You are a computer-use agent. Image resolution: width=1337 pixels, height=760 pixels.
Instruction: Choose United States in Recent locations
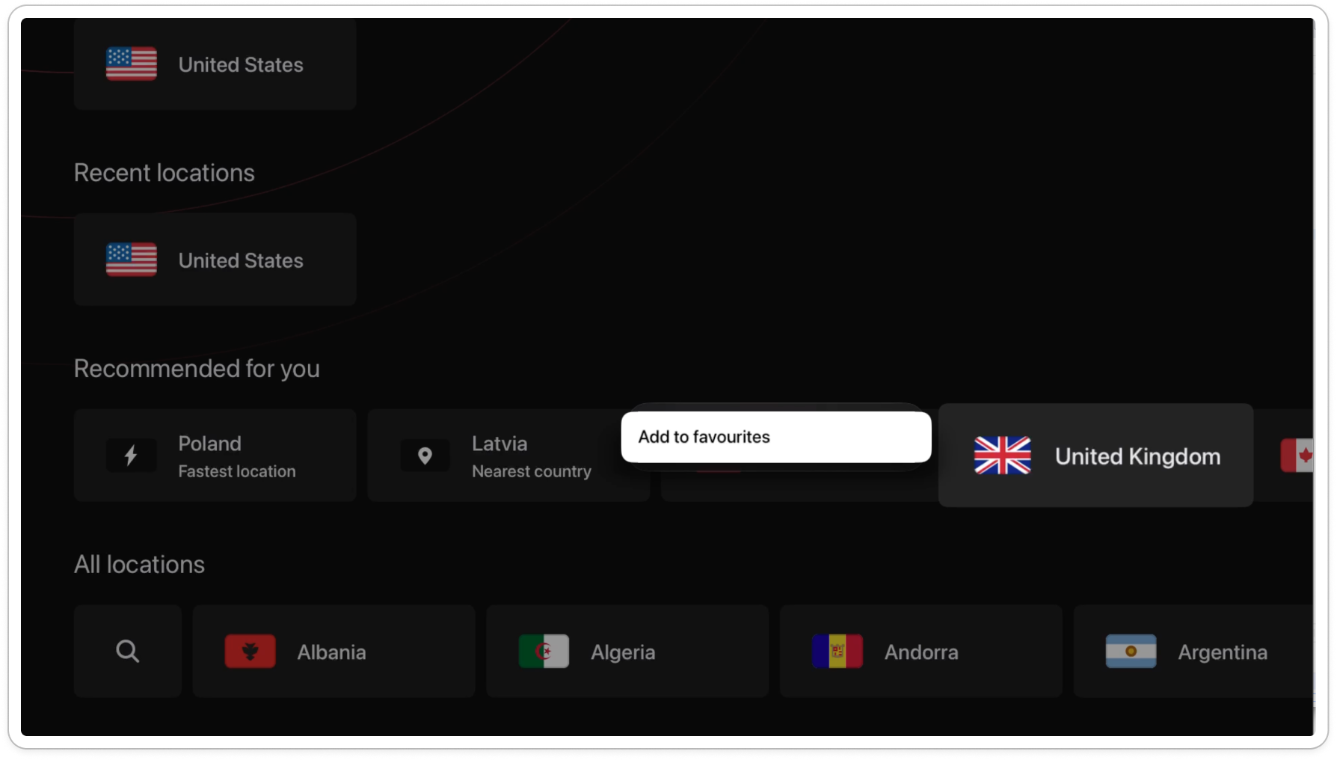click(215, 260)
